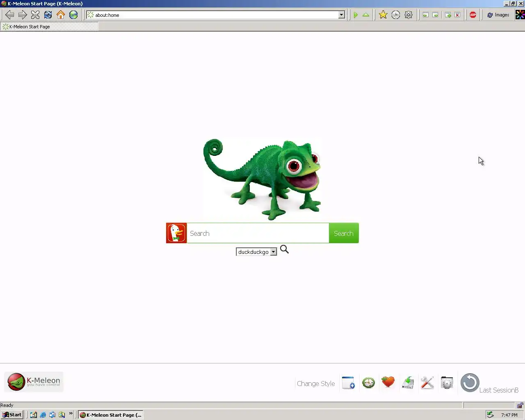Launch Internet Explorer from quick launch
The image size is (525, 420).
pyautogui.click(x=43, y=415)
